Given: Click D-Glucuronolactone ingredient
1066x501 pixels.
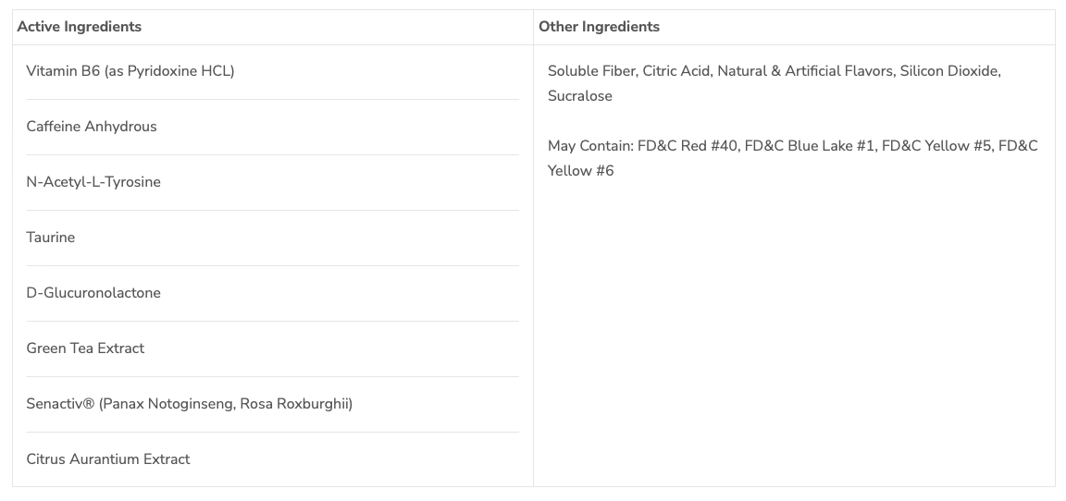Looking at the screenshot, I should 93,293.
